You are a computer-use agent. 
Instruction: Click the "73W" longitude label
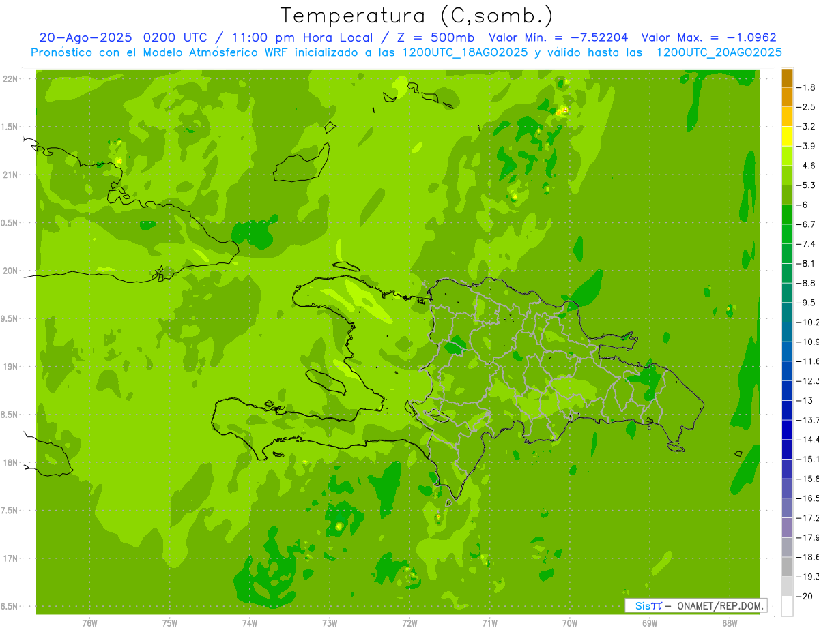[330, 623]
